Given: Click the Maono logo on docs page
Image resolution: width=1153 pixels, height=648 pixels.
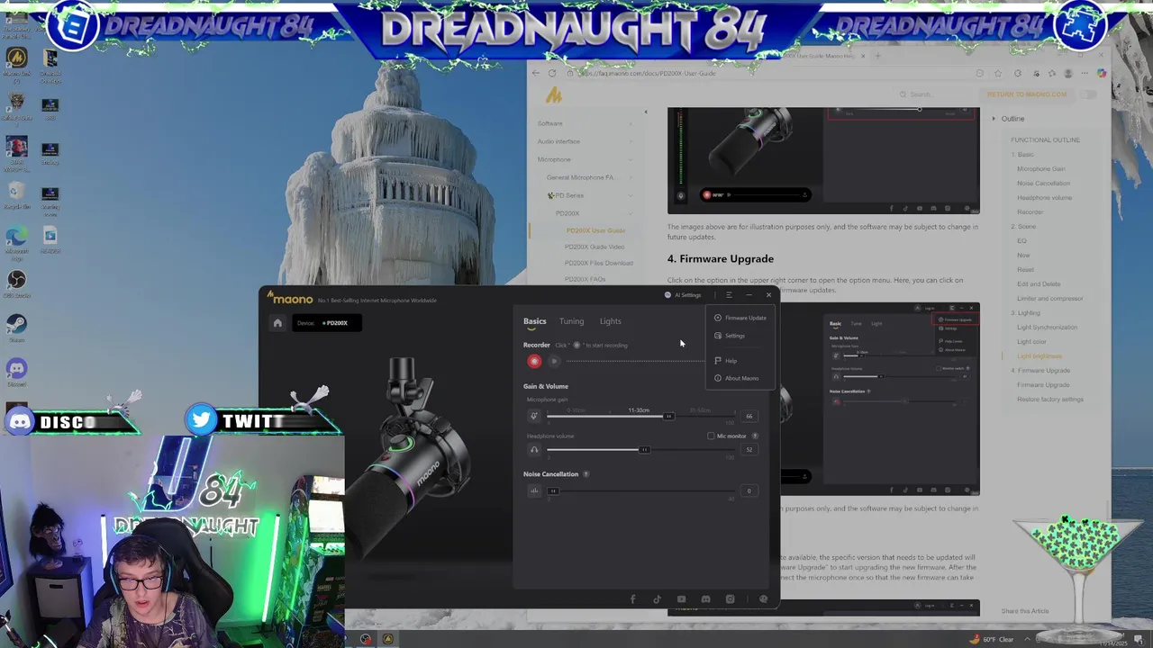Looking at the screenshot, I should point(554,94).
